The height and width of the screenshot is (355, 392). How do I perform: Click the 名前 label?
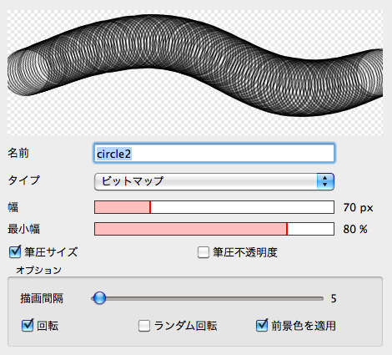tap(18, 153)
